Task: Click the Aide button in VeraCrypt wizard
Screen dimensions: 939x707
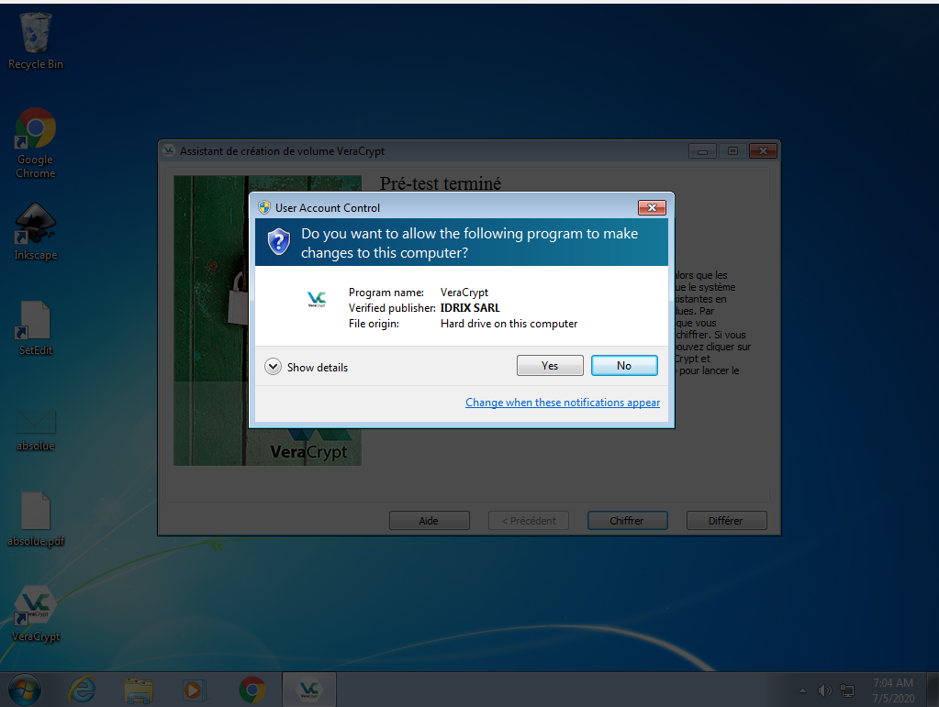Action: [x=429, y=520]
